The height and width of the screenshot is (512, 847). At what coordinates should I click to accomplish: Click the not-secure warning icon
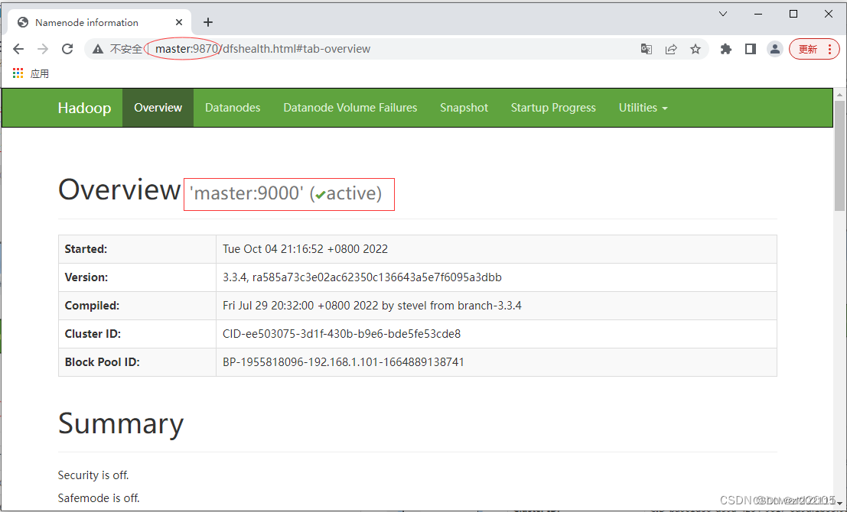pos(98,49)
